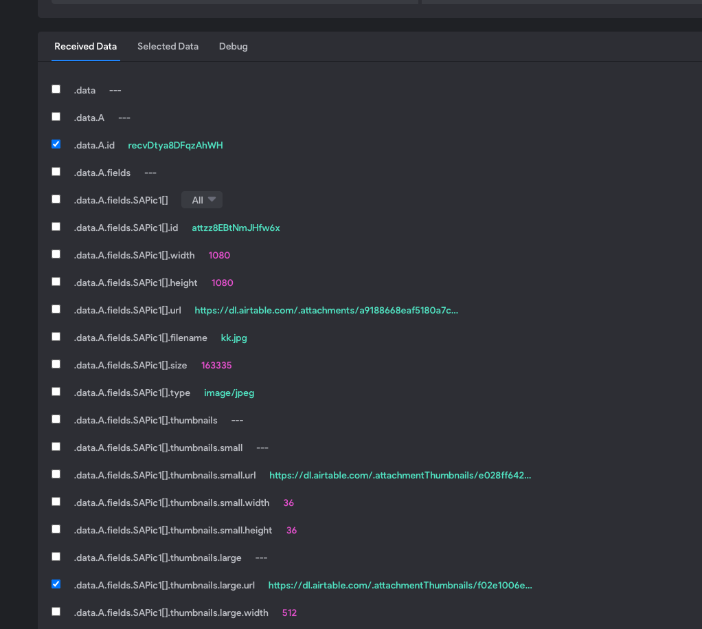Uncheck the thumbnails.large.url checkbox

56,584
